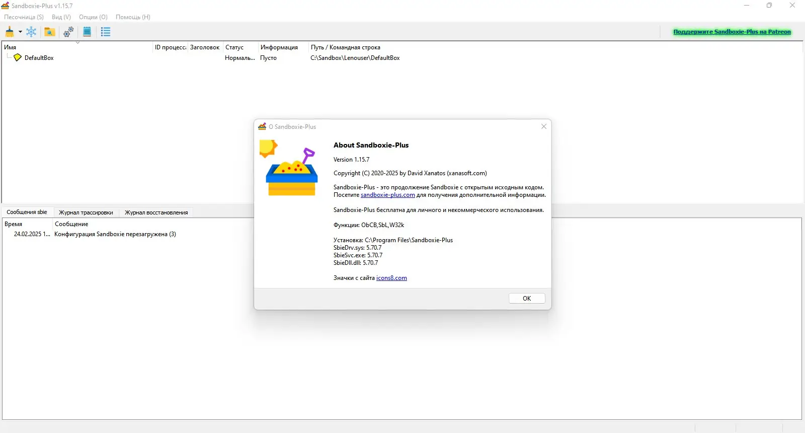Open the Вид (V) menu
This screenshot has height=433, width=805.
(61, 17)
